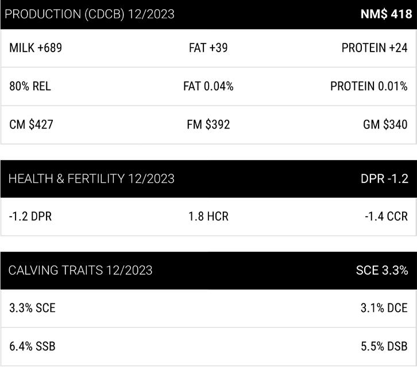Click the CALVING TRAITS 12/2023 header

coord(80,270)
